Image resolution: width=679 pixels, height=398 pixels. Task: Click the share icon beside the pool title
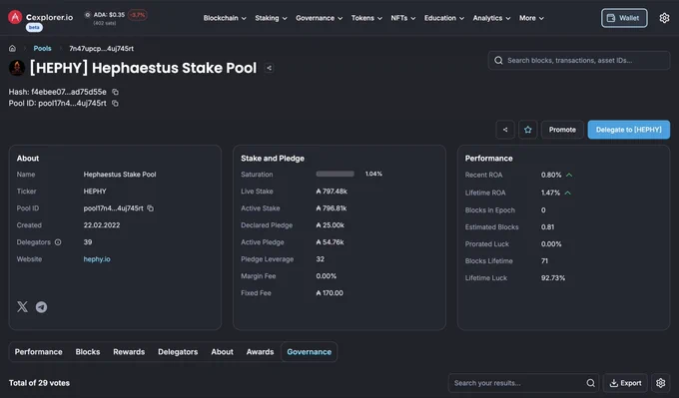[269, 68]
